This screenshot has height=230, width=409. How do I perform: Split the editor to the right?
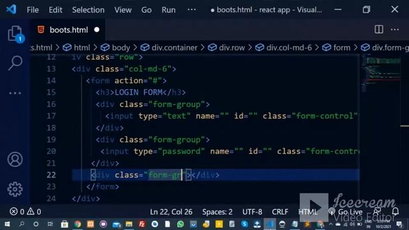tap(379, 29)
